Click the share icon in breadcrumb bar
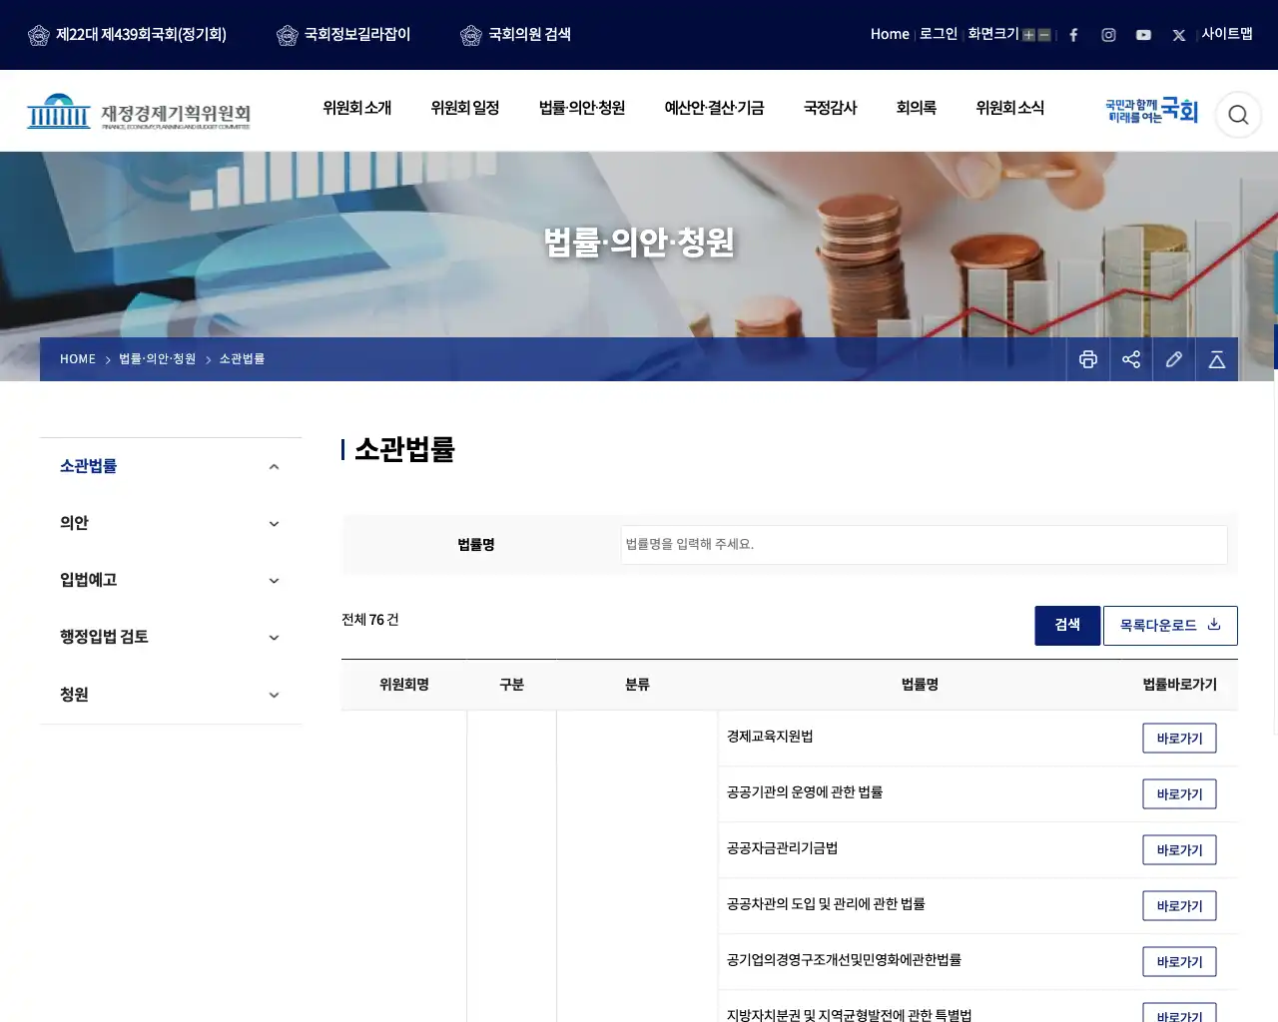1278x1022 pixels. 1131,359
